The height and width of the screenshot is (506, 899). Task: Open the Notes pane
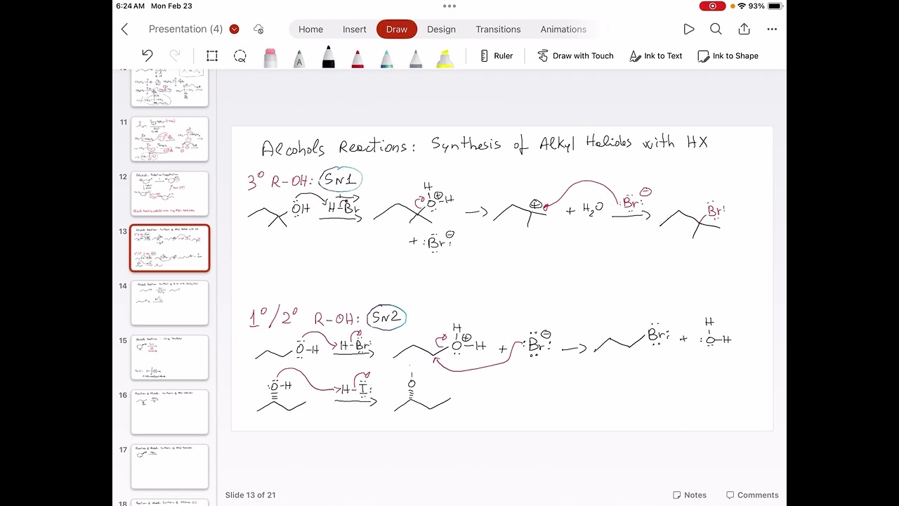pyautogui.click(x=690, y=495)
